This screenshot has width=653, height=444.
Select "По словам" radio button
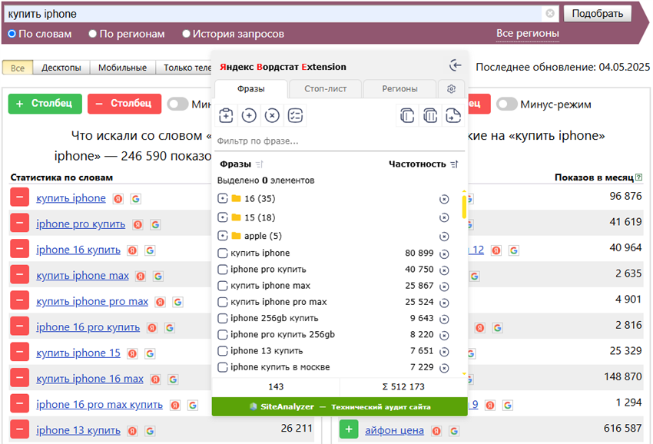(x=12, y=34)
